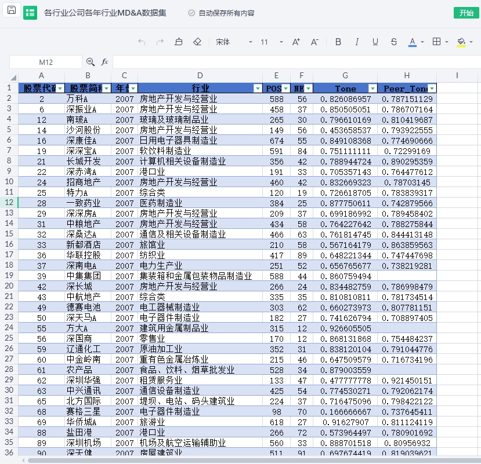Click cell containing 集装箱和金属包装物品制造业

(x=200, y=276)
